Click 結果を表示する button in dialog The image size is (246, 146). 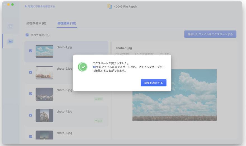[x=153, y=83]
